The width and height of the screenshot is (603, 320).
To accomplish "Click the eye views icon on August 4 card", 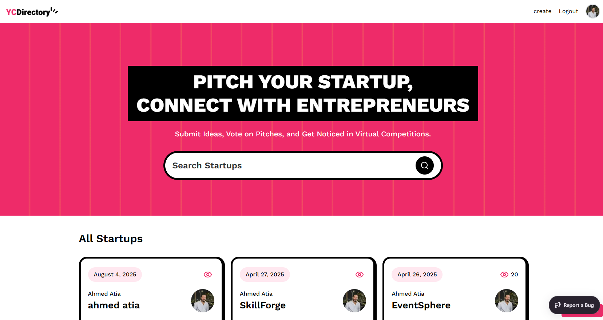I will click(208, 275).
